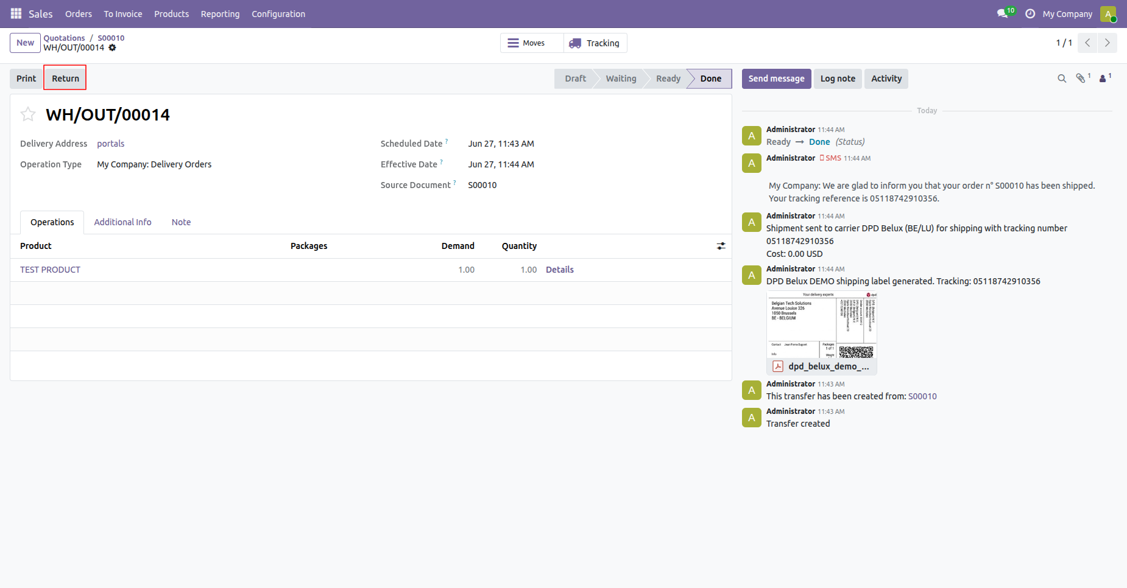Open the Configuration menu

(278, 13)
